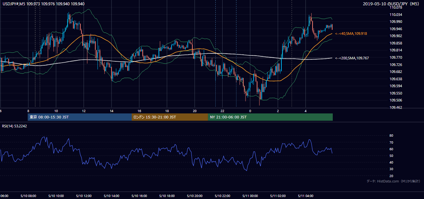
Task: Select the 東京 08:00-15:30 JST session bar
Action: pyautogui.click(x=80, y=117)
